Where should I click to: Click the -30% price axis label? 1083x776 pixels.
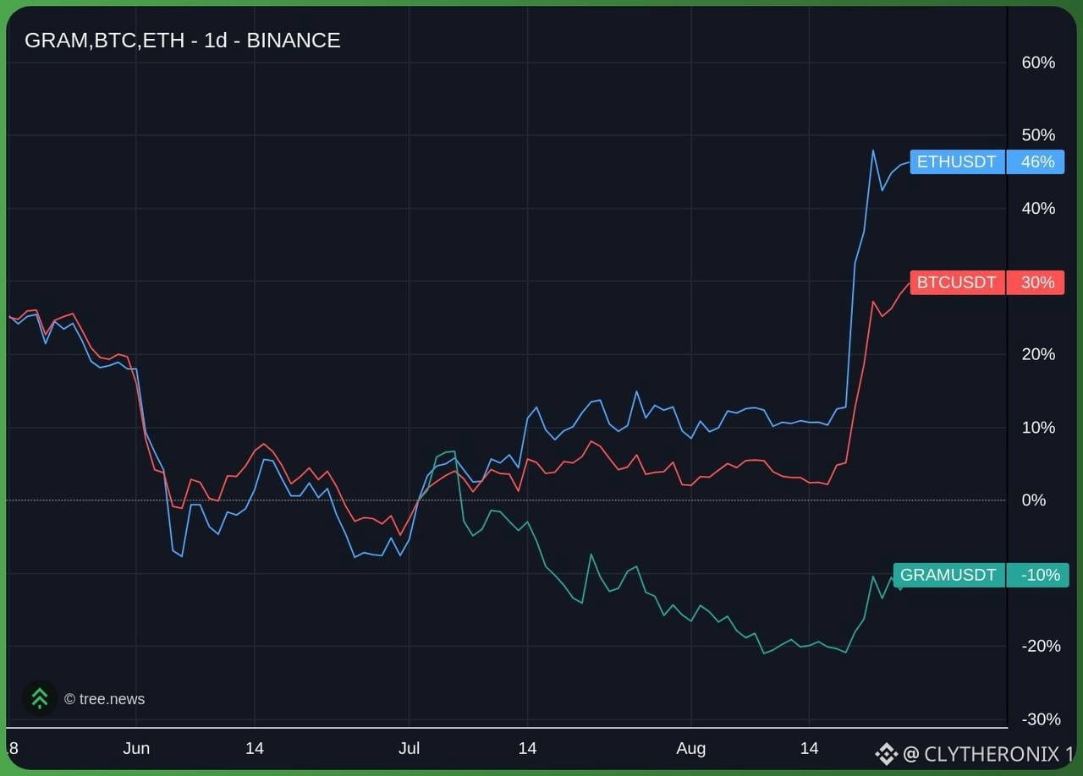[x=1041, y=719]
